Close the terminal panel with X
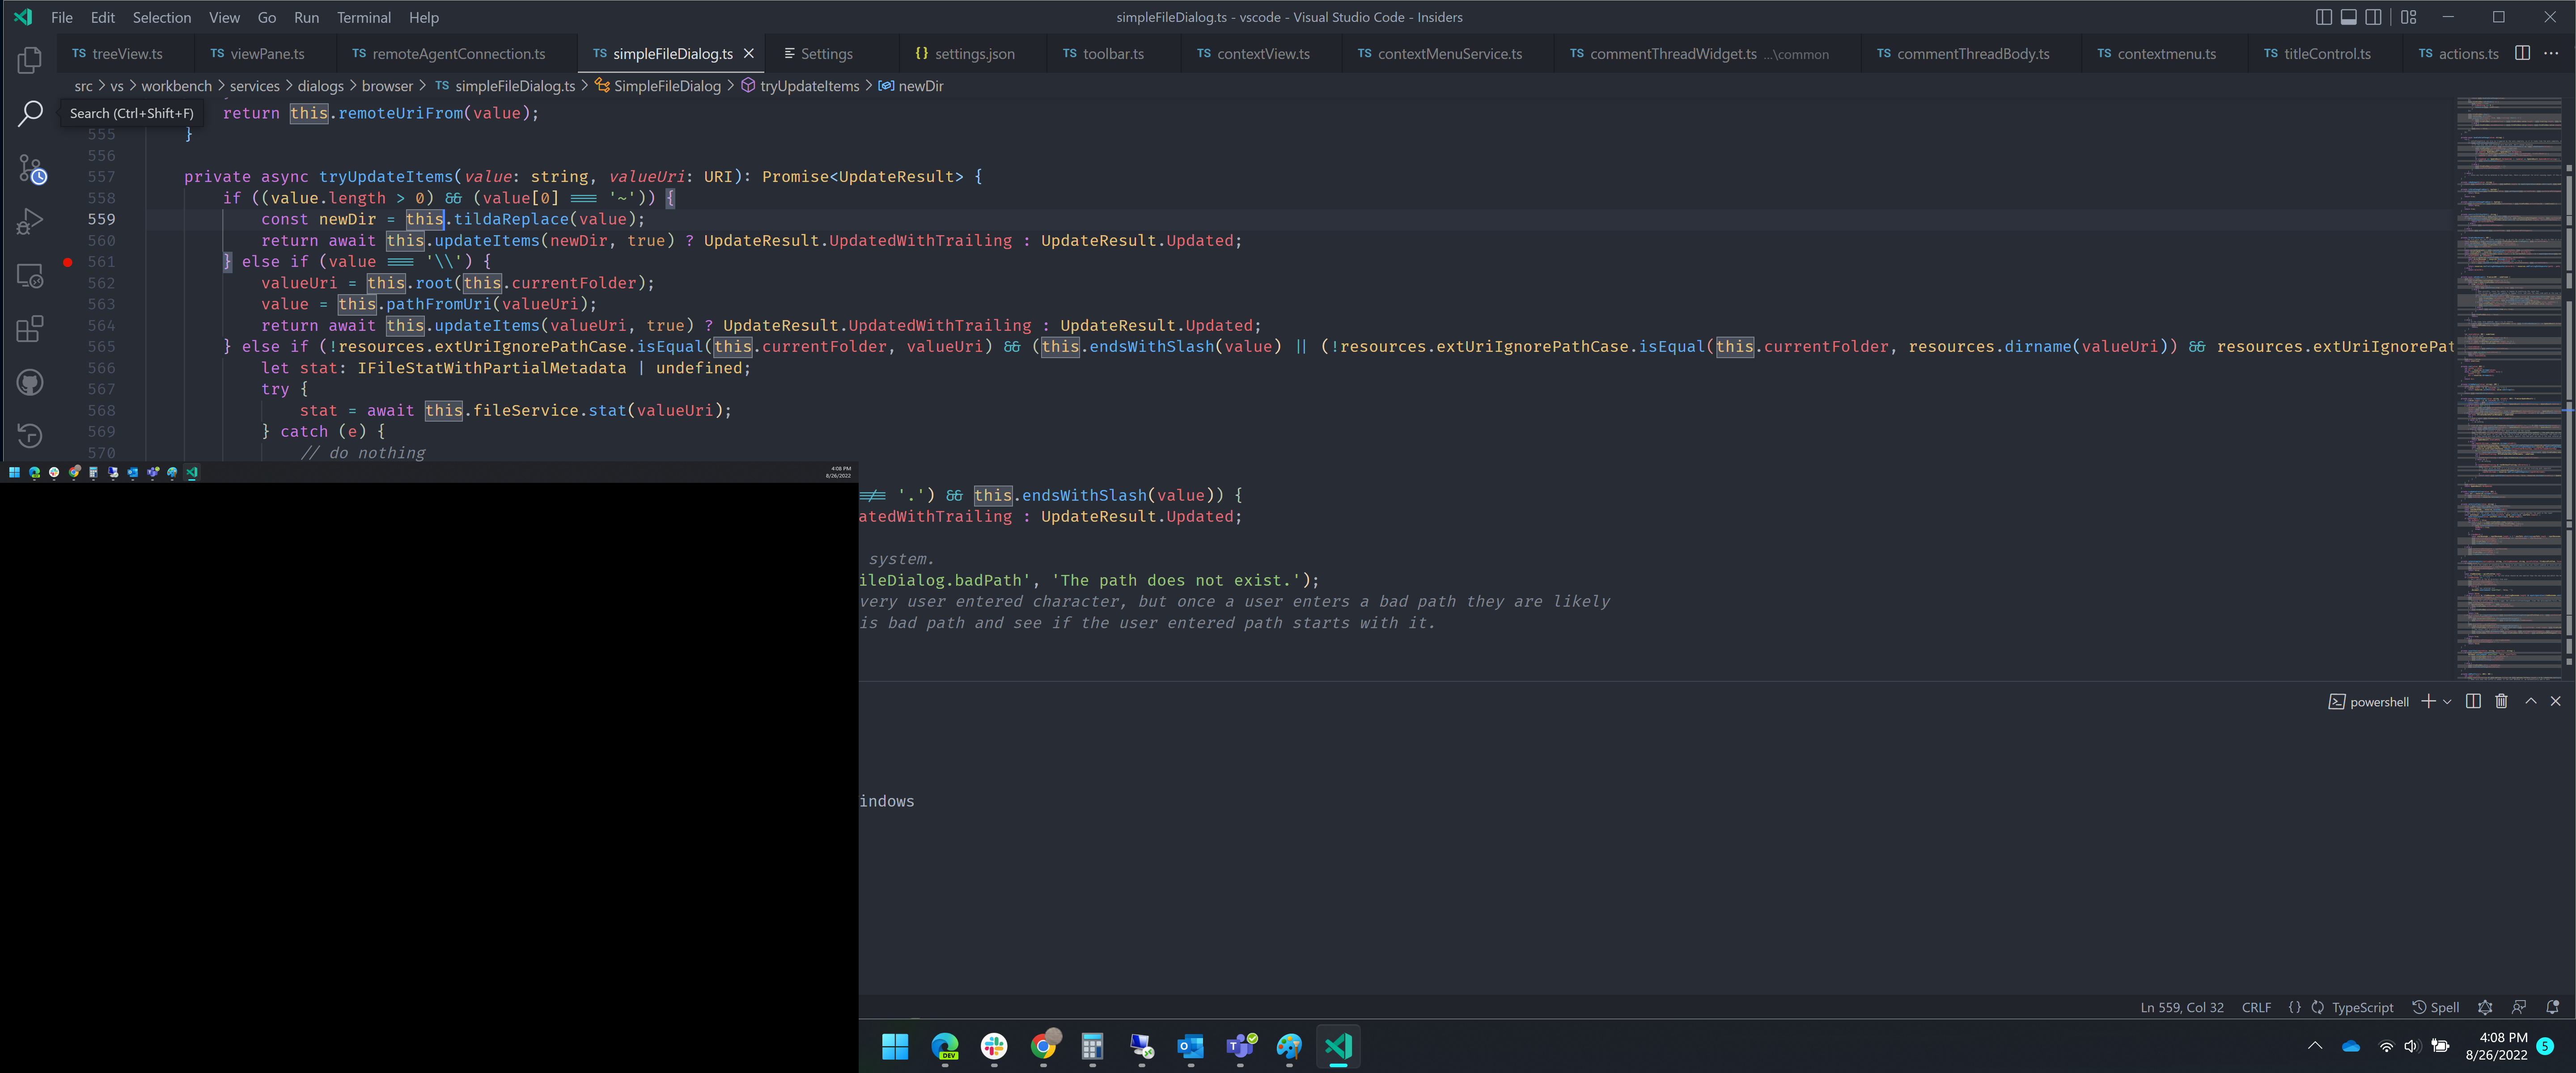The width and height of the screenshot is (2576, 1073). (2555, 701)
